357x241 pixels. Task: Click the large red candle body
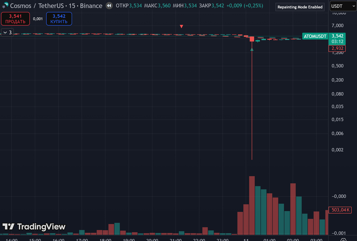(x=252, y=39)
